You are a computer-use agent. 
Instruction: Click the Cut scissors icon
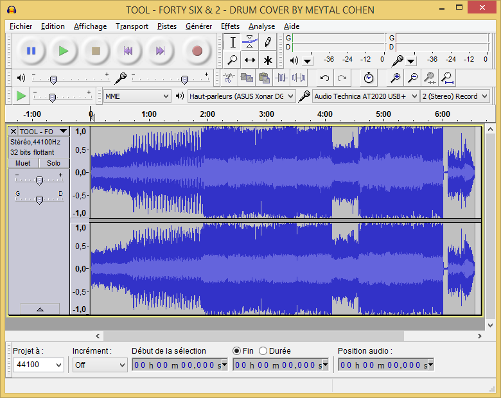click(228, 78)
